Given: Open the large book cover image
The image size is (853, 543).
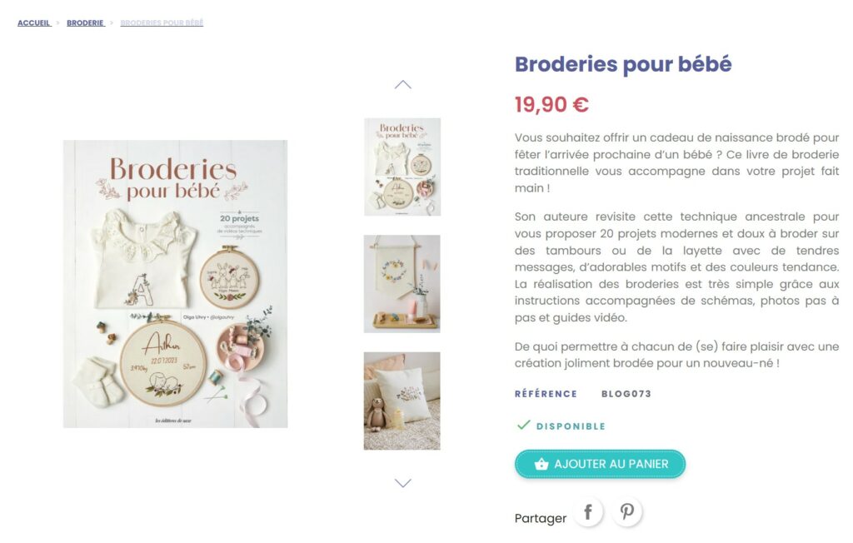Looking at the screenshot, I should [175, 284].
